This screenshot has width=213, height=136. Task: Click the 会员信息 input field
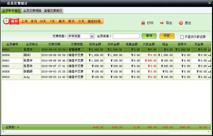point(126,36)
